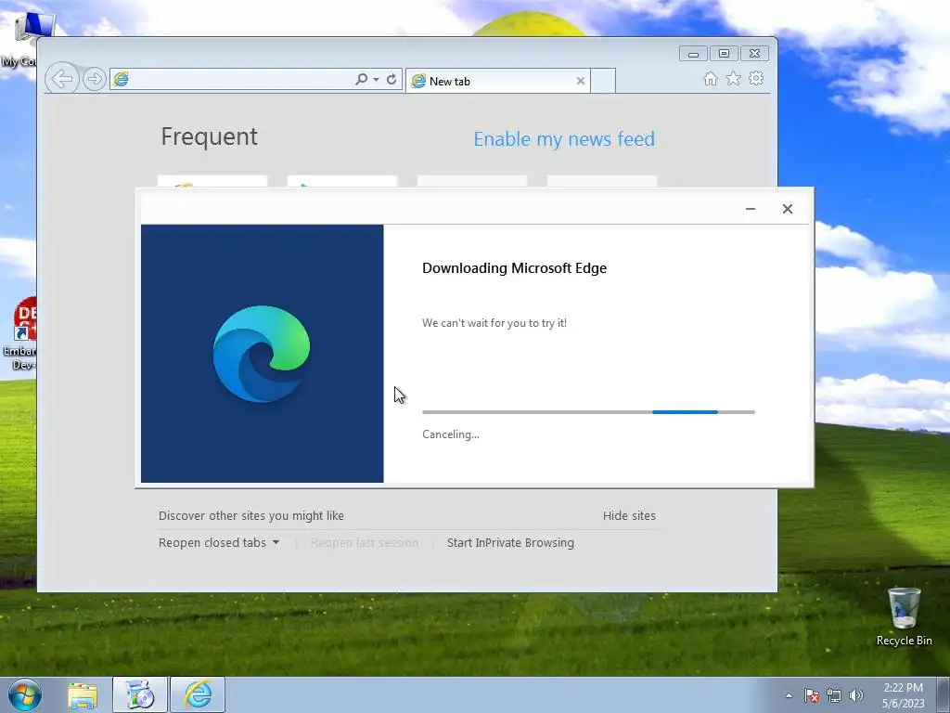
Task: Click the Downloading Microsoft Edge heading
Action: pos(514,268)
